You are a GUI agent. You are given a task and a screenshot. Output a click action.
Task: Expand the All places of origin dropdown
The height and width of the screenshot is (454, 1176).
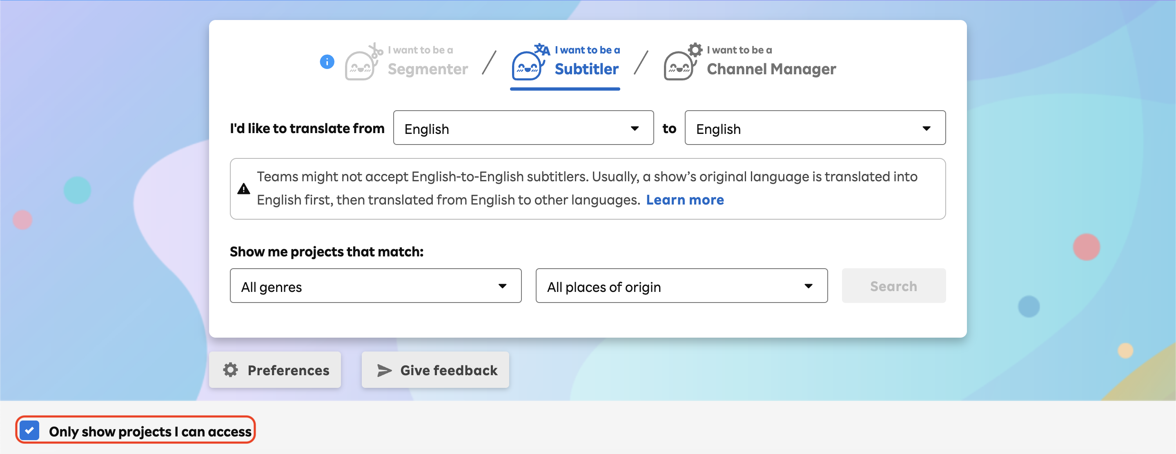click(x=681, y=286)
